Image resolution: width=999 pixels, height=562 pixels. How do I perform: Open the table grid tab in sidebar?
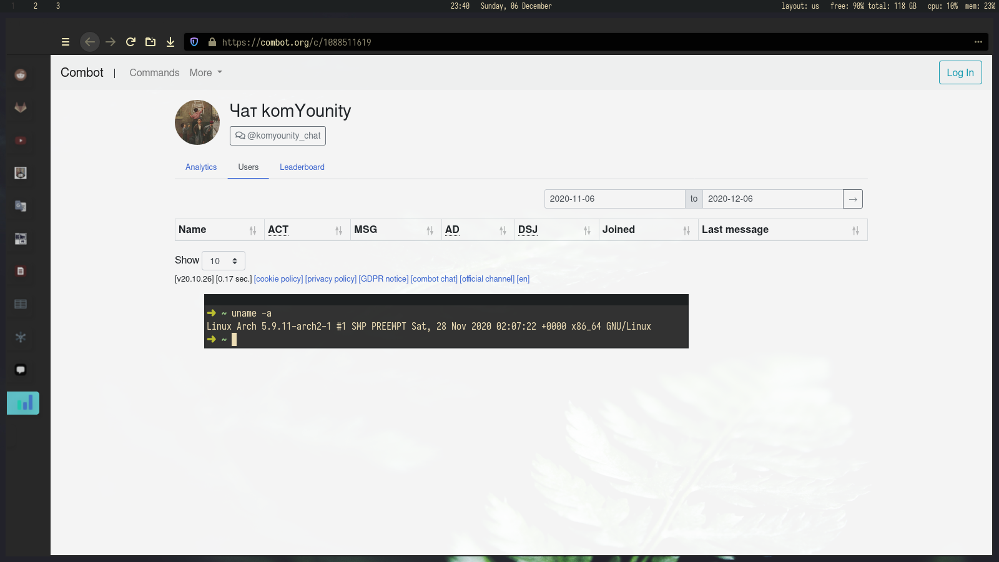[x=21, y=304]
